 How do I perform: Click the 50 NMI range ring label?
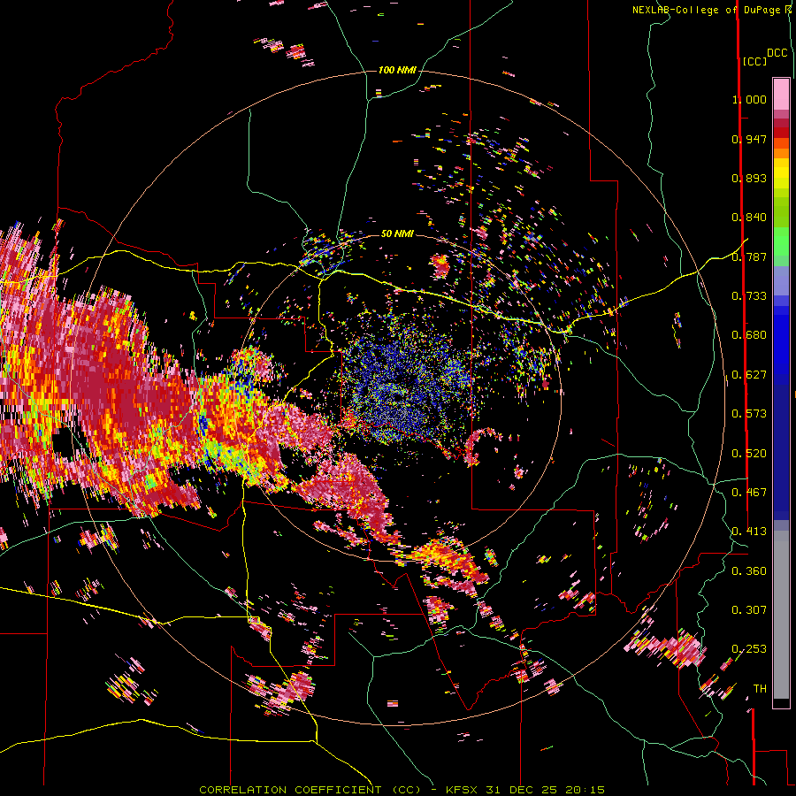point(397,233)
